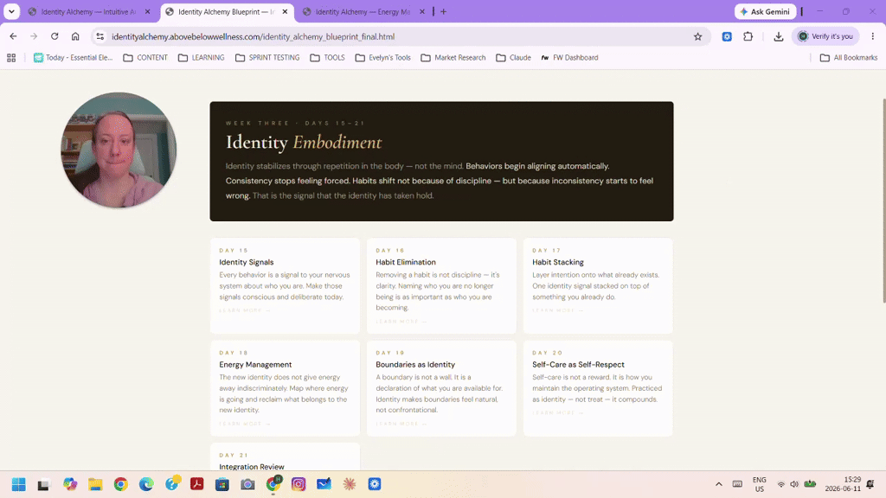
Task: Close the Identity Alchemy Blueprint tab
Action: (286, 11)
